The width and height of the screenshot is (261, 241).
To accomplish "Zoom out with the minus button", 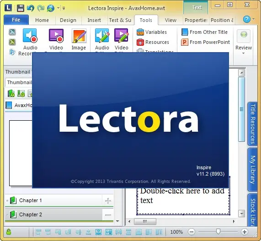I will point(192,232).
